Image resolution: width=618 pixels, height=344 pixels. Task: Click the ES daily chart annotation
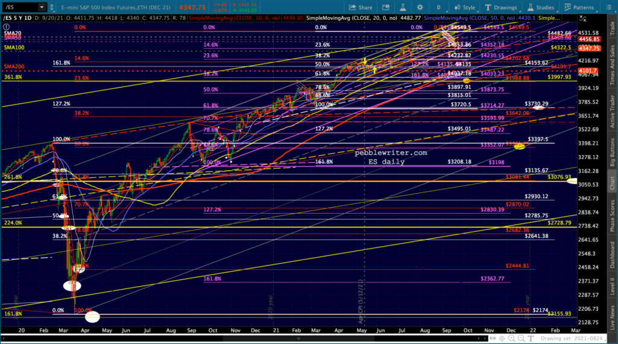coord(386,162)
